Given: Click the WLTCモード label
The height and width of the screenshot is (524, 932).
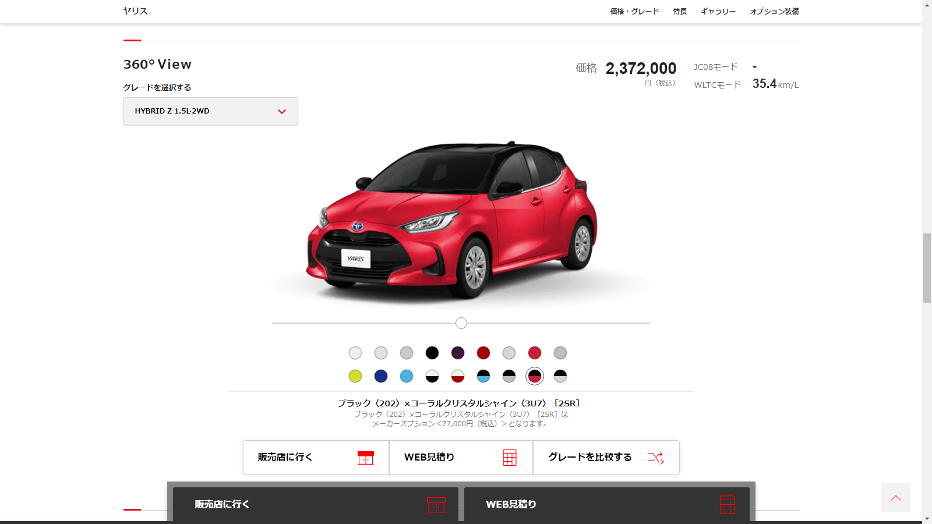Looking at the screenshot, I should click(x=718, y=85).
